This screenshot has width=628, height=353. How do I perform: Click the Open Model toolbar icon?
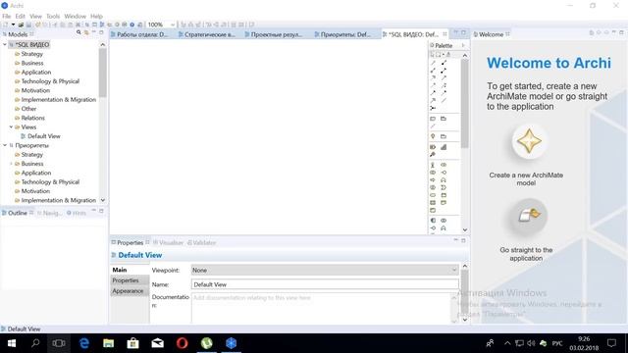[x=21, y=25]
